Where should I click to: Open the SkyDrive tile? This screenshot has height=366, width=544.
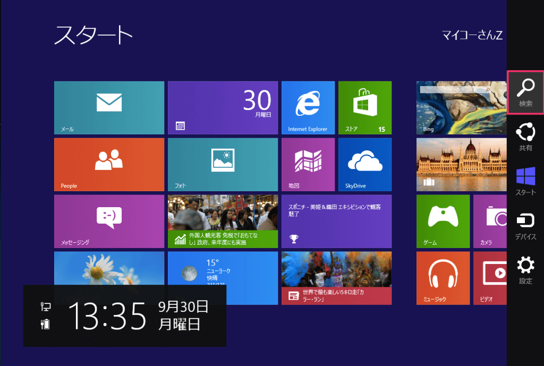365,165
